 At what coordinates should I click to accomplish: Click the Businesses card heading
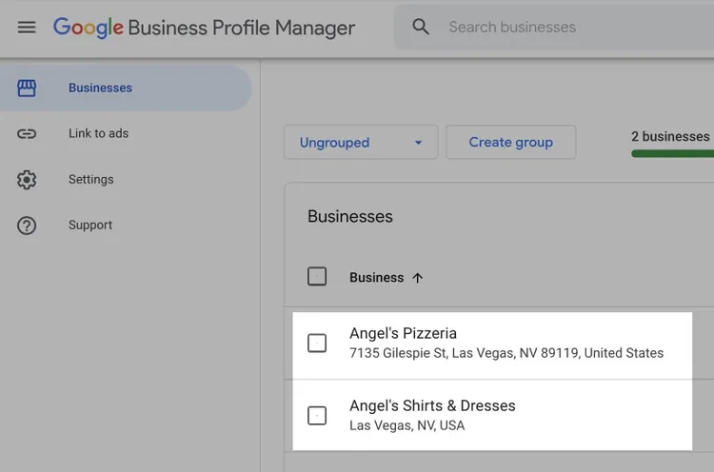[350, 216]
